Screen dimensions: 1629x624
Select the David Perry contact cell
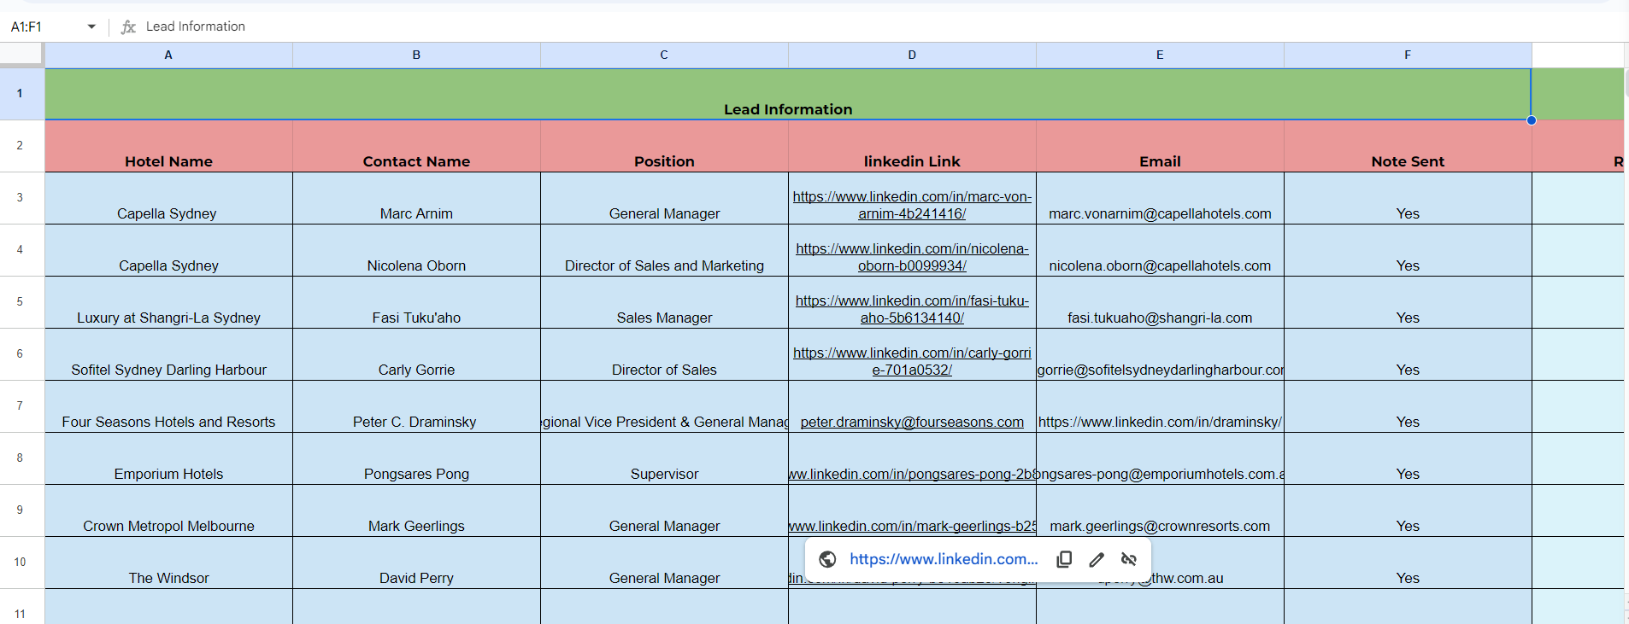click(x=416, y=563)
